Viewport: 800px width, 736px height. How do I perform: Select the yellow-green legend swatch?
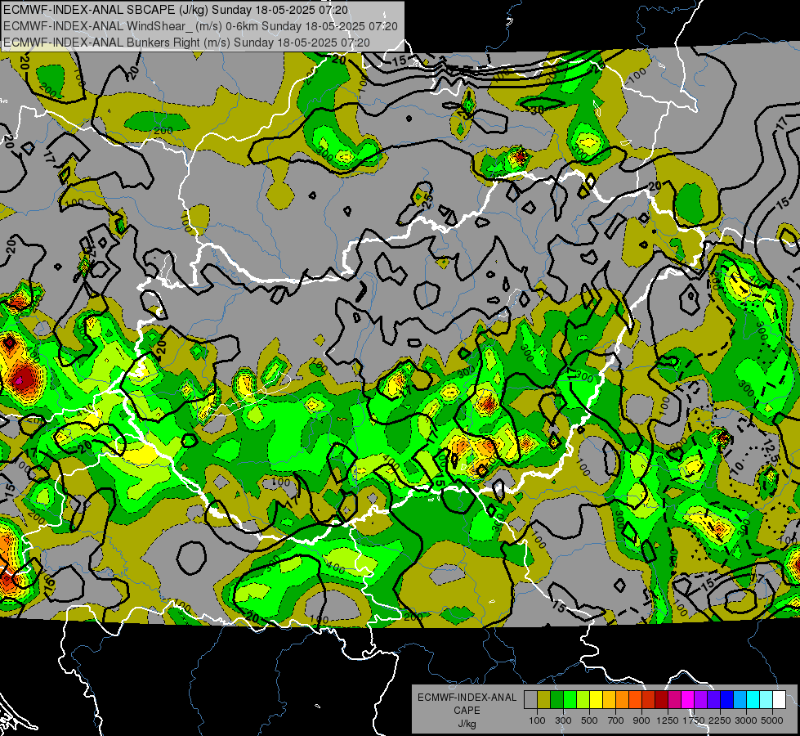point(583,699)
